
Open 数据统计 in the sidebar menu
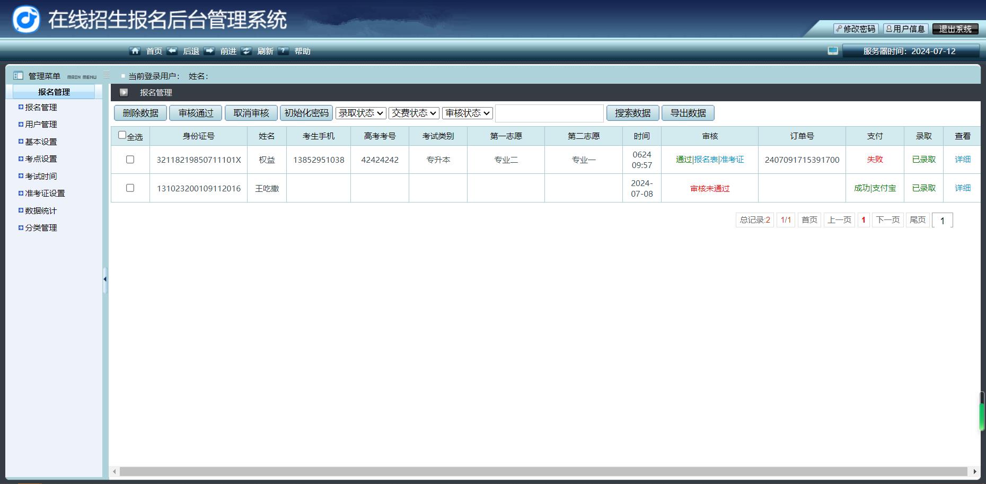click(x=41, y=210)
